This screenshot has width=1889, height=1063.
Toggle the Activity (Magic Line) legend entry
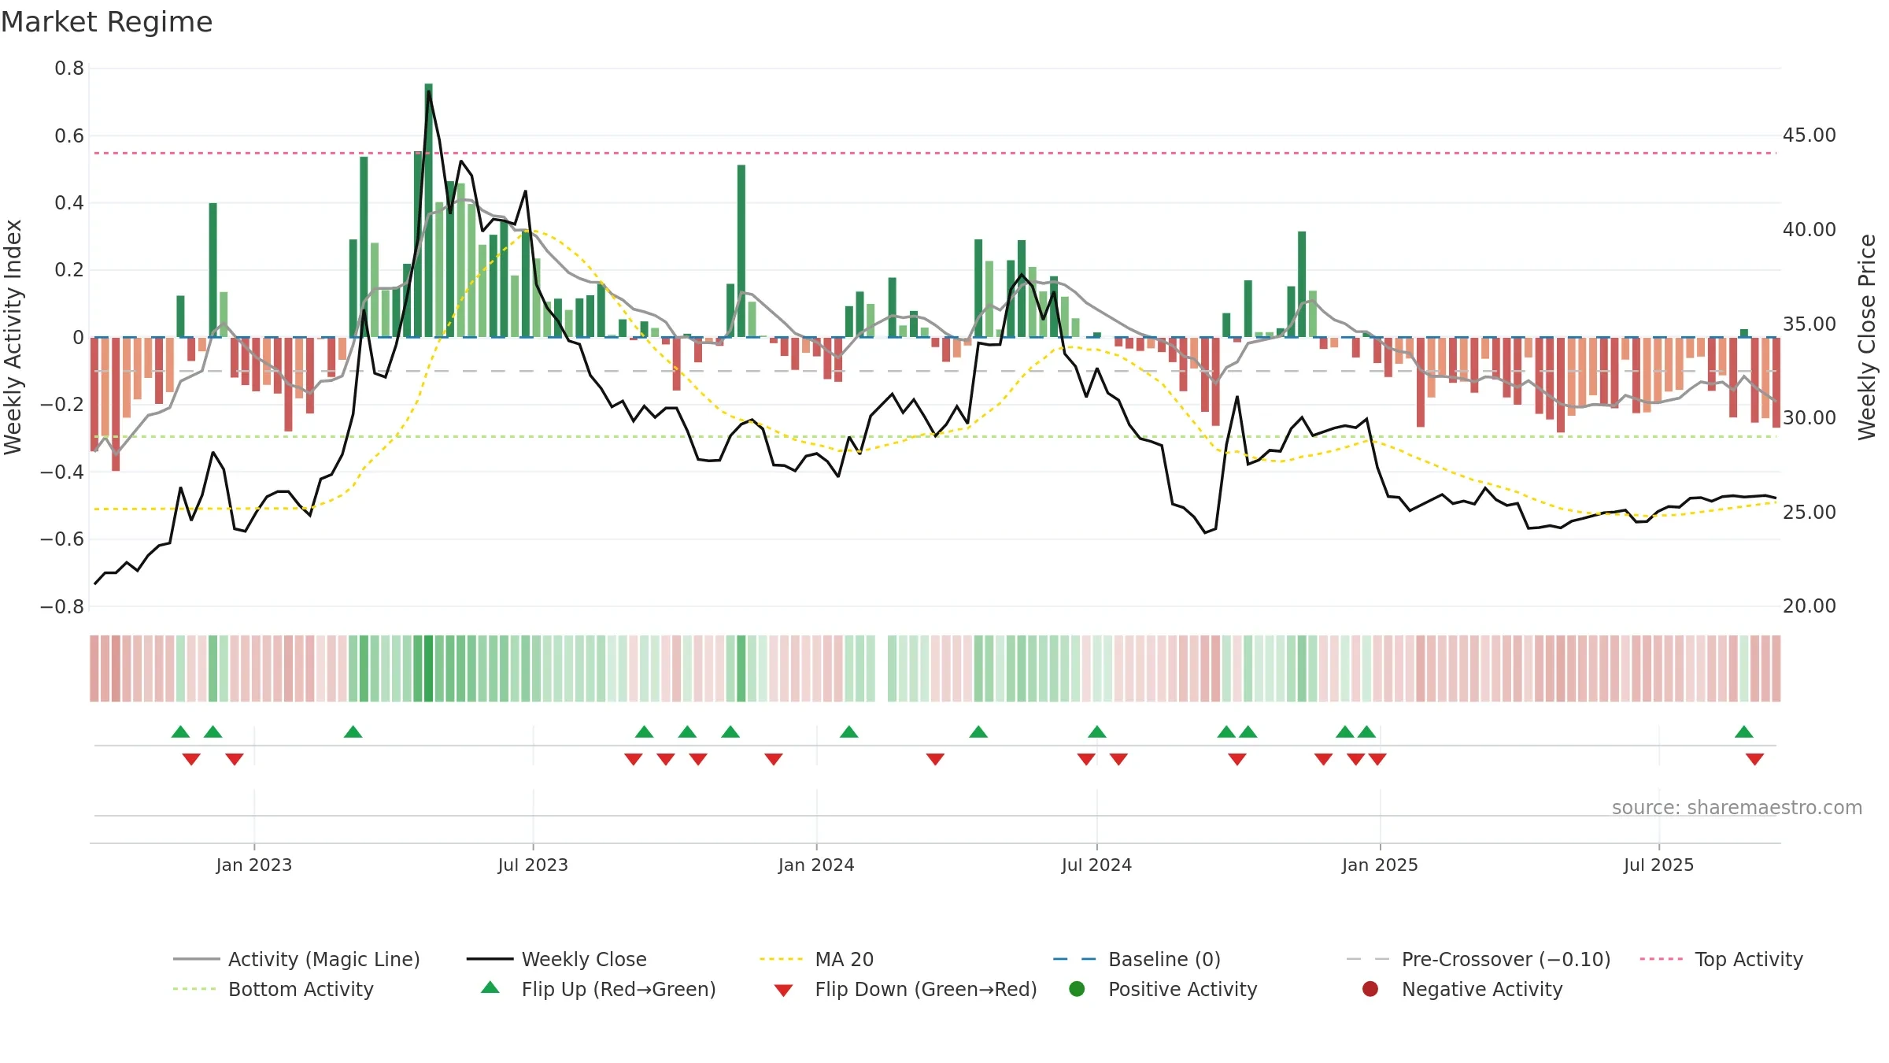(x=297, y=959)
